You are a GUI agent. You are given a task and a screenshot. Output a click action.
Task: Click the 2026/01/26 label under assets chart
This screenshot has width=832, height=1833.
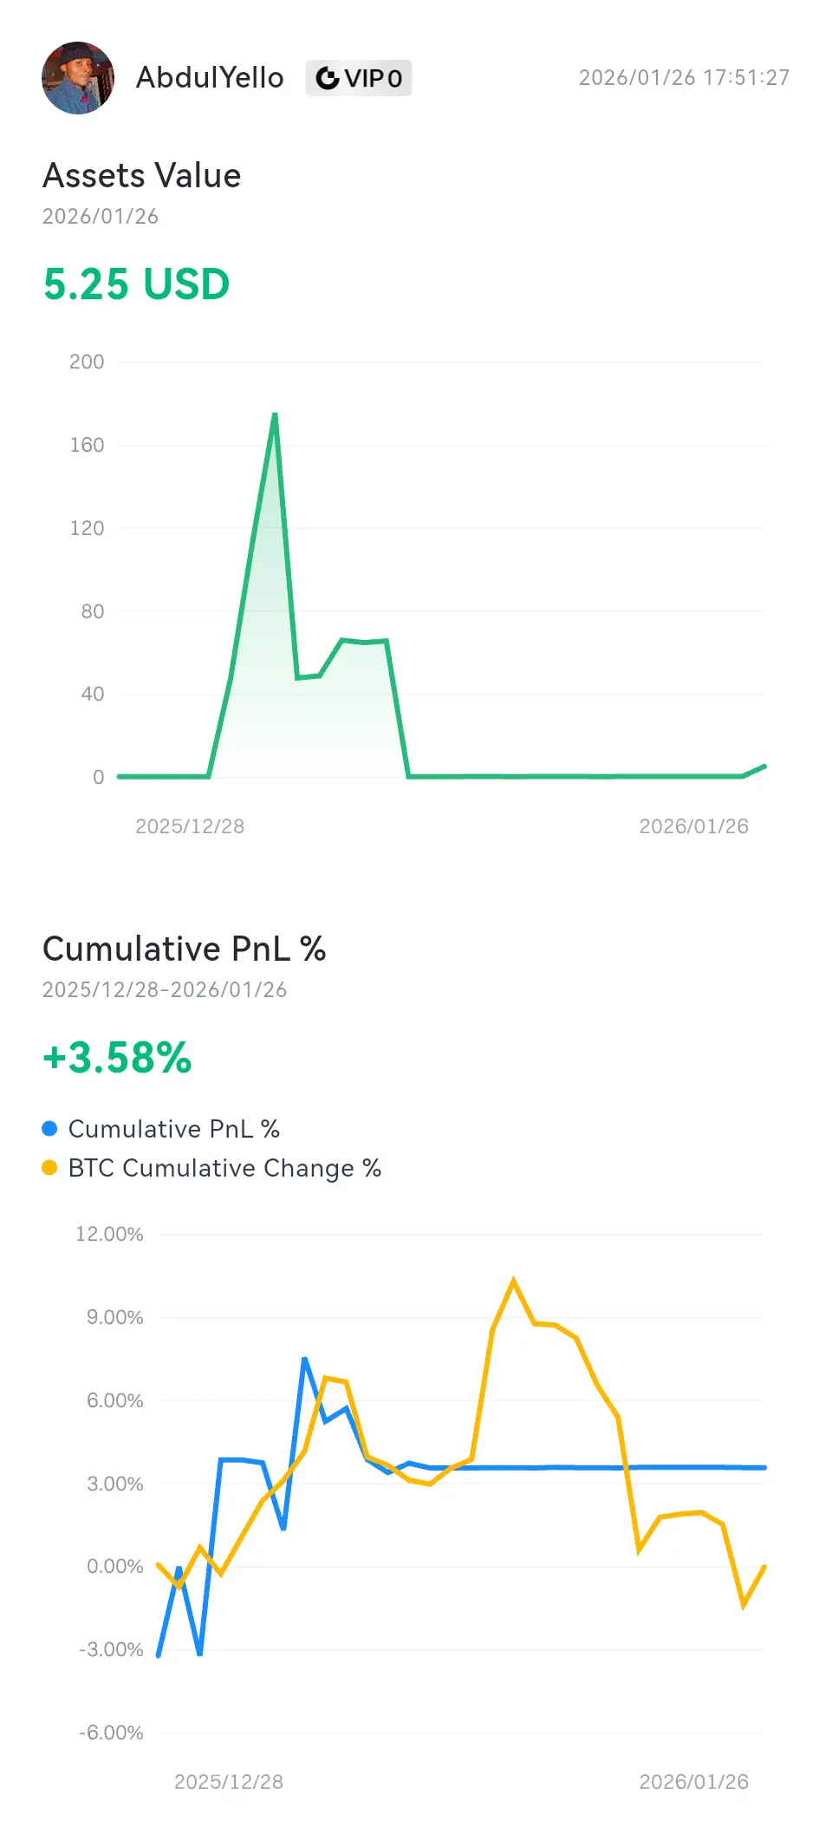[694, 826]
